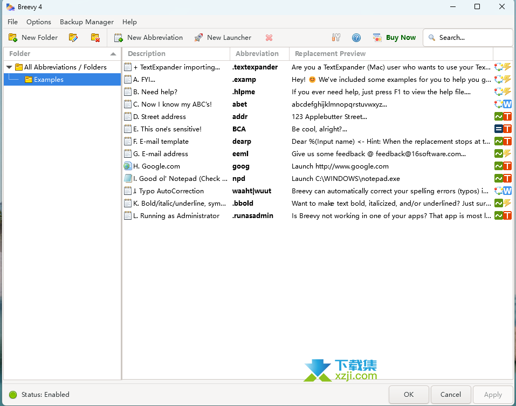
Task: Select the 'H. Google.com' description
Action: pos(157,166)
